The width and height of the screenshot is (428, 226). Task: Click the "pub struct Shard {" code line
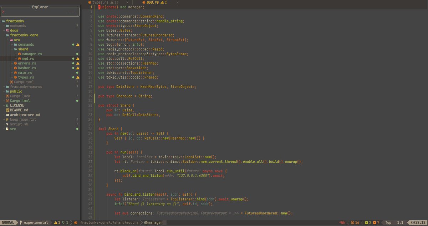tap(116, 105)
